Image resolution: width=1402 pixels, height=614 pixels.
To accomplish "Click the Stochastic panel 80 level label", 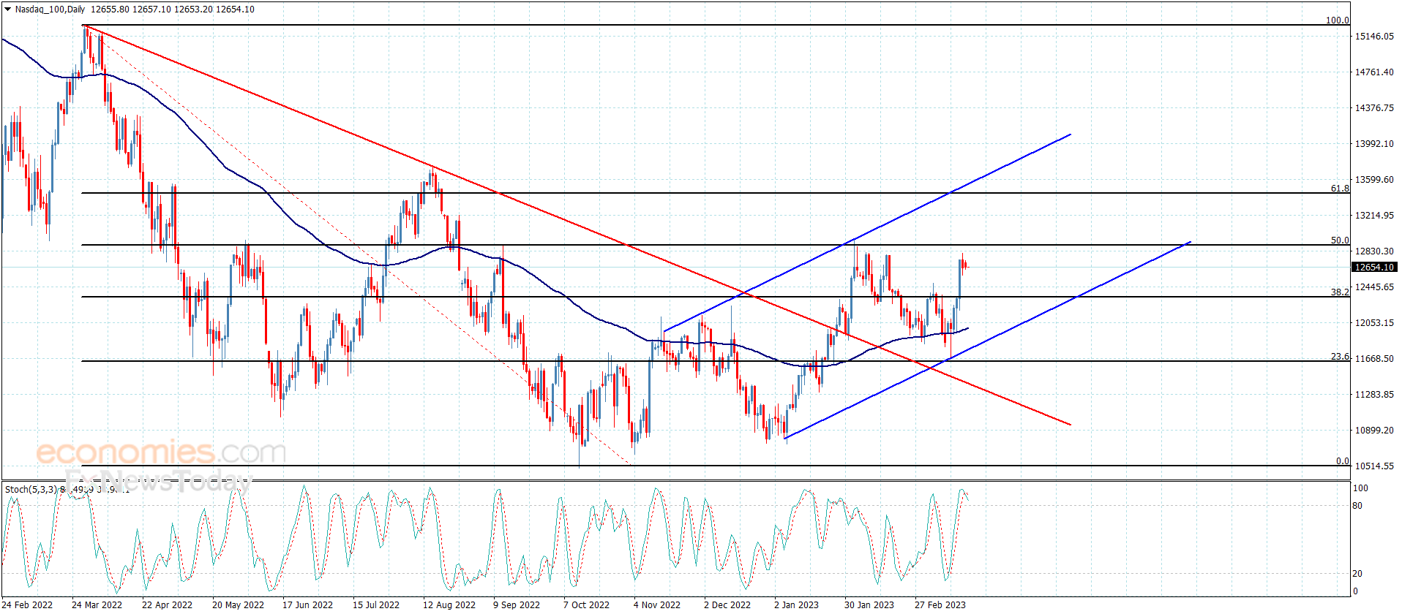I will pos(1358,506).
